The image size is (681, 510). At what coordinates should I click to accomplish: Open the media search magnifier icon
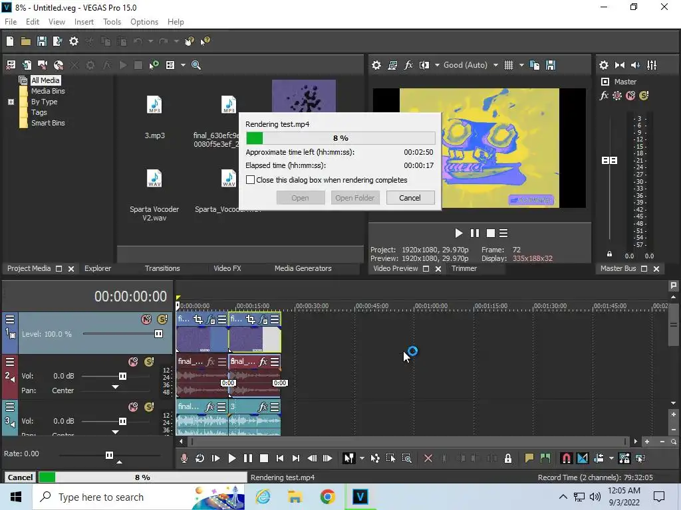pyautogui.click(x=196, y=65)
